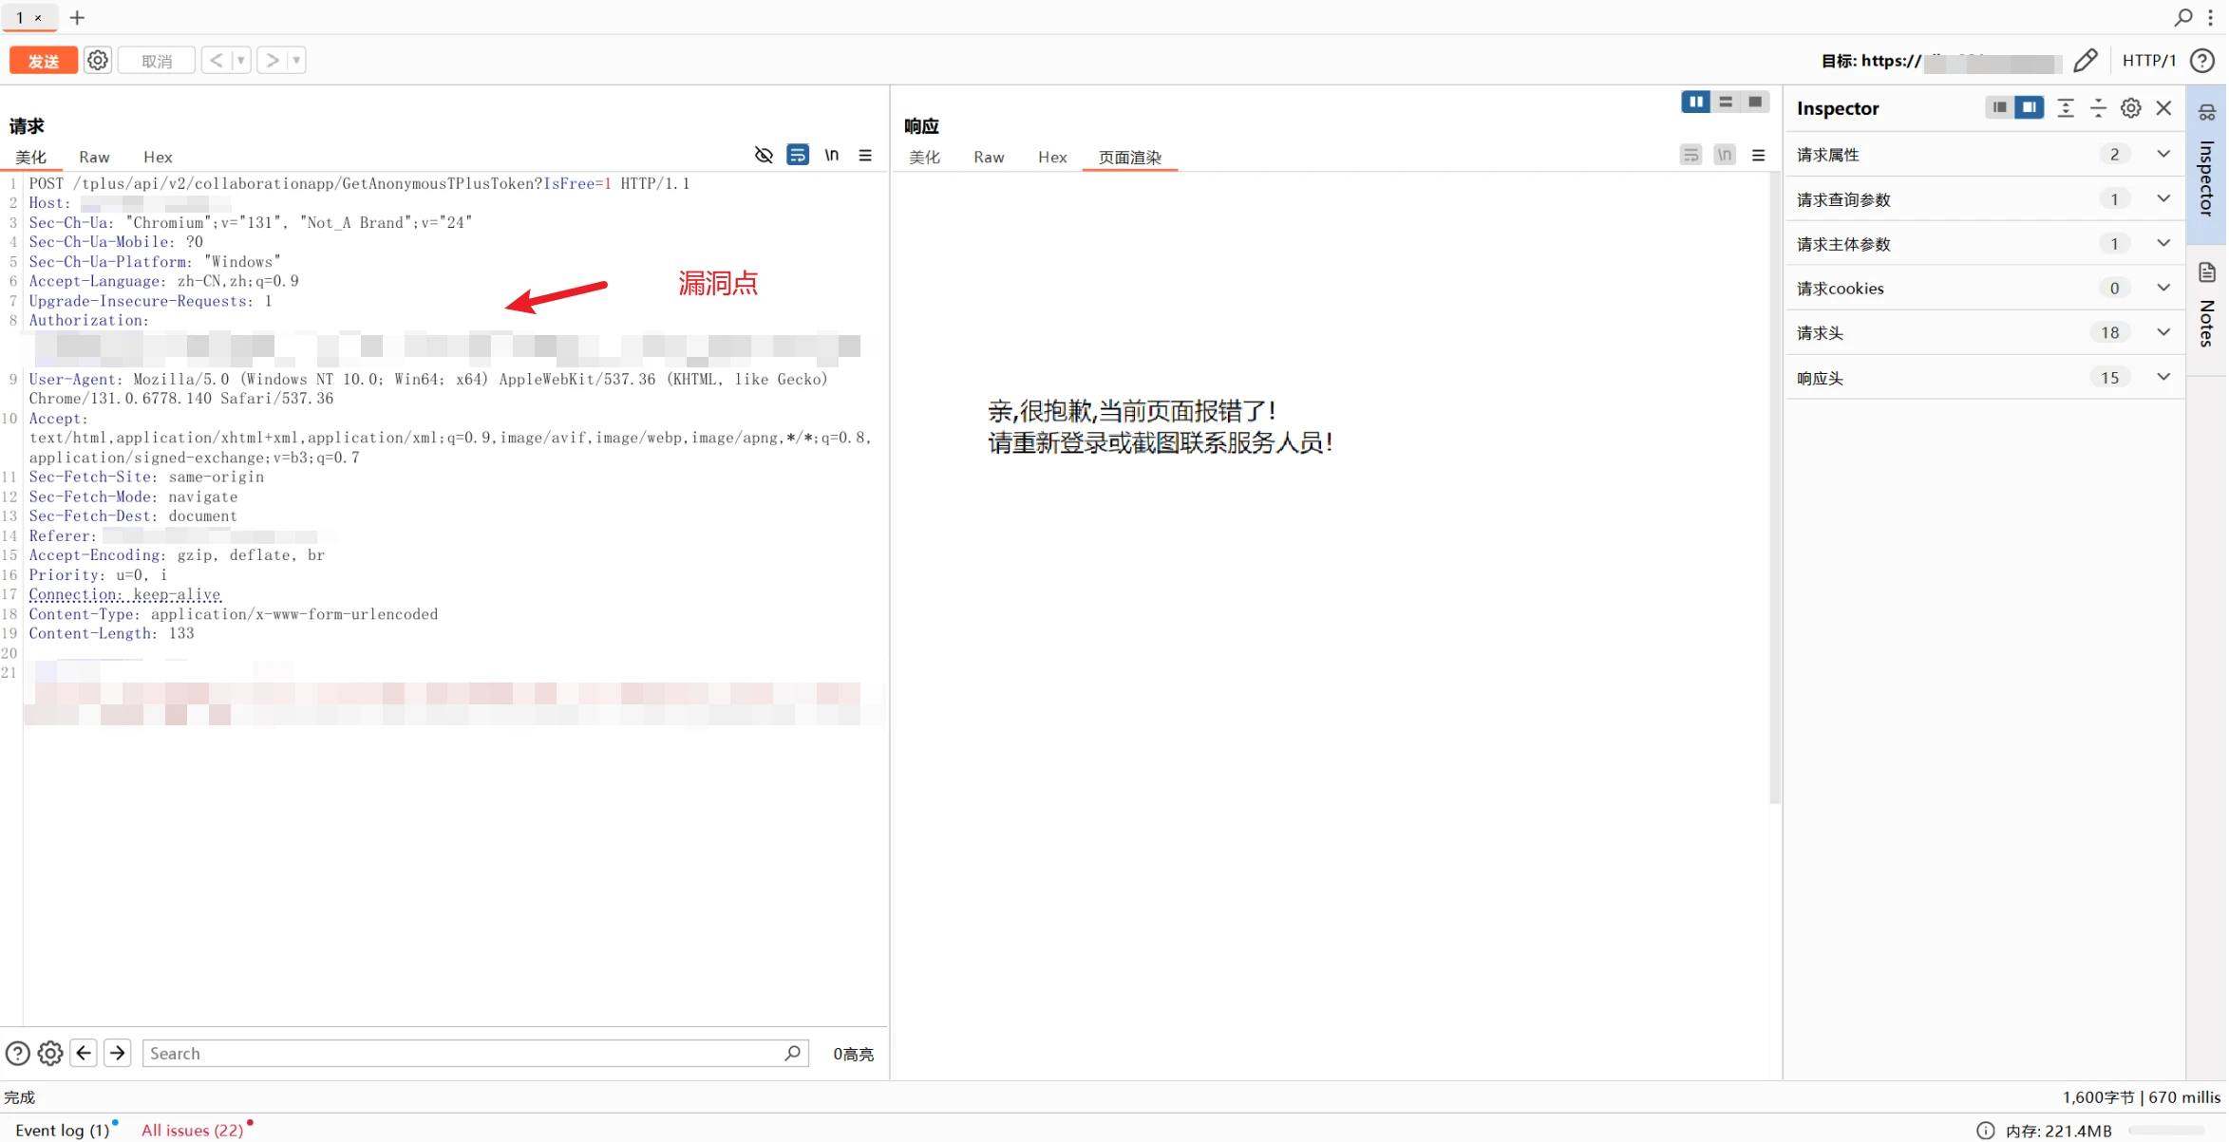Toggle the \n show newlines button in request
Image resolution: width=2229 pixels, height=1142 pixels.
coord(832,155)
